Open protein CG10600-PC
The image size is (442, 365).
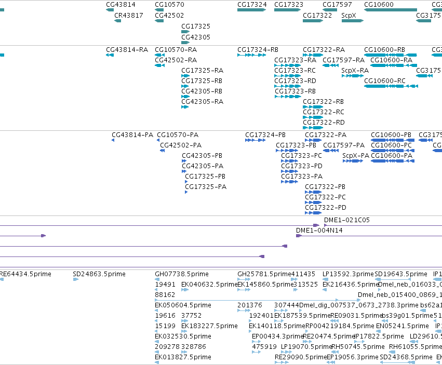392,145
